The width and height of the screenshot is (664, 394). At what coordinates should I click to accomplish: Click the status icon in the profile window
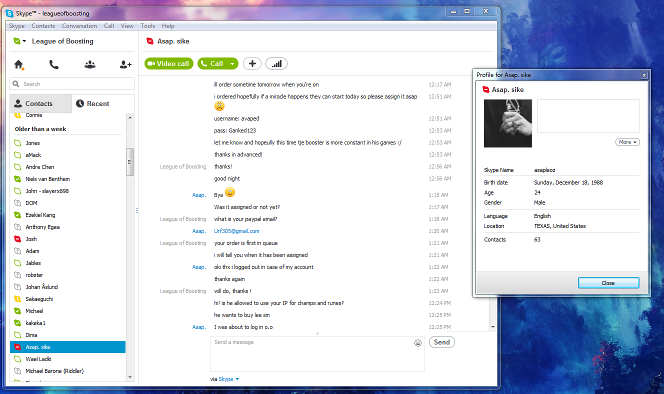pyautogui.click(x=485, y=89)
